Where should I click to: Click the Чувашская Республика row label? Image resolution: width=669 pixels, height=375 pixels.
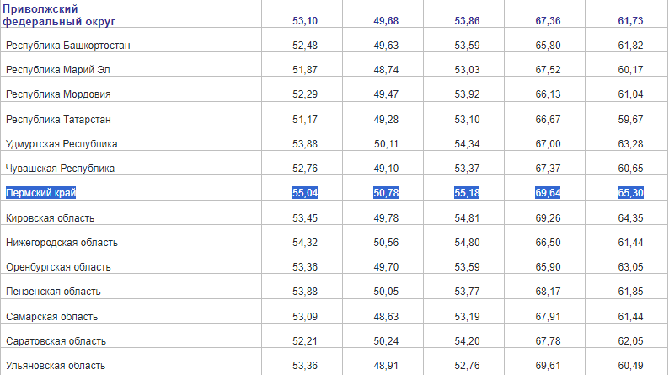[60, 169]
